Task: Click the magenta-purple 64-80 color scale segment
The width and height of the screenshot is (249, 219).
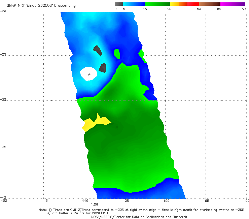Action: tap(233, 4)
